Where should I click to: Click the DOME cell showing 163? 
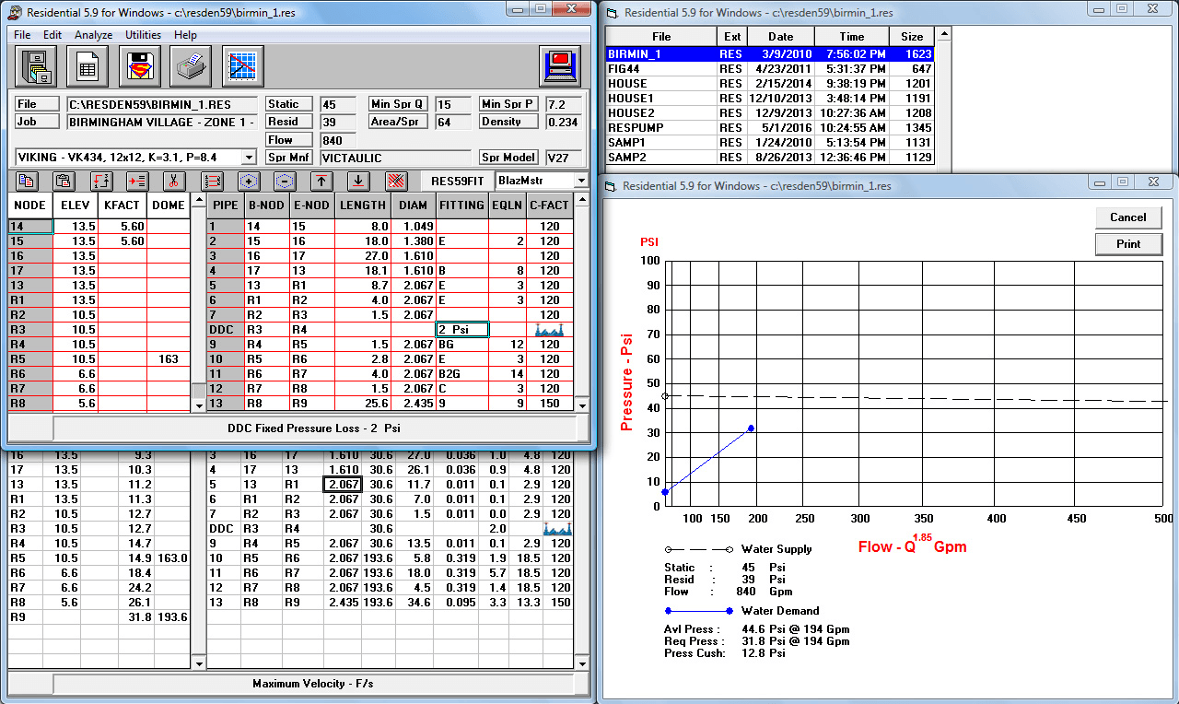click(x=169, y=358)
